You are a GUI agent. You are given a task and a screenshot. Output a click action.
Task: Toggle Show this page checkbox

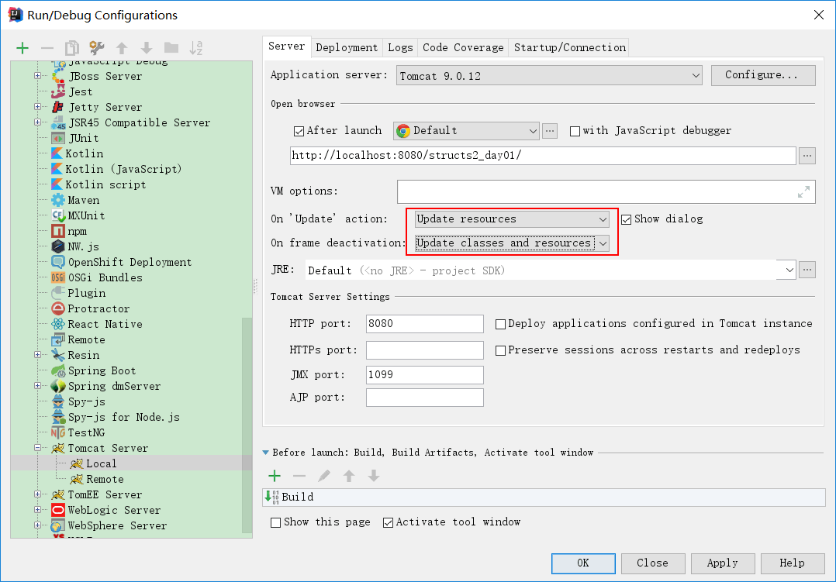point(275,522)
